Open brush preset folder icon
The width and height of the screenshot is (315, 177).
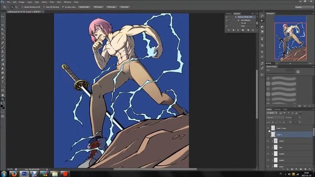298,72
